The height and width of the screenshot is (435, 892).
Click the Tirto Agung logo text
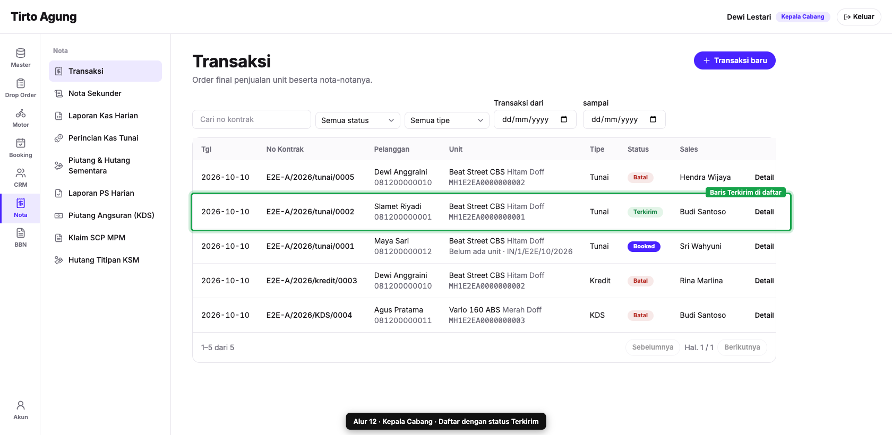point(44,17)
